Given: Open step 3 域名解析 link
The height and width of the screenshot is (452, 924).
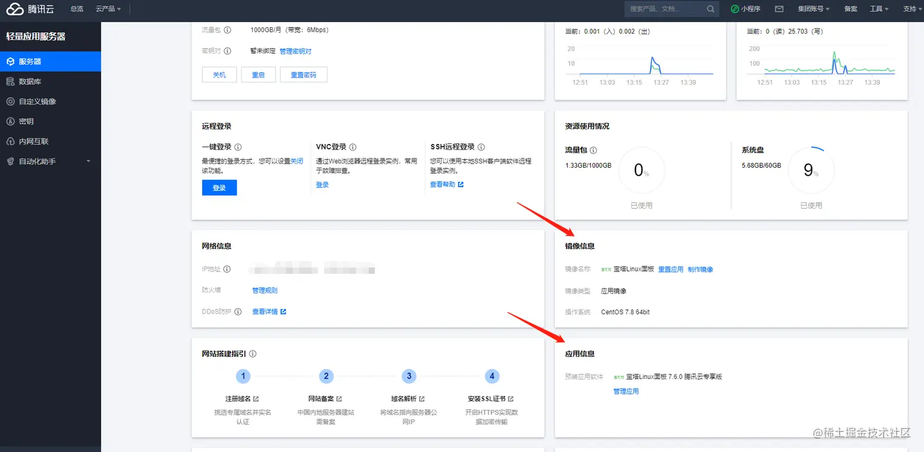Looking at the screenshot, I should coord(408,399).
